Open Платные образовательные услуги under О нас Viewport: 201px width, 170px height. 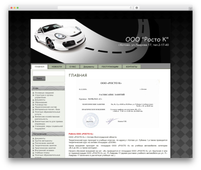click(47, 113)
